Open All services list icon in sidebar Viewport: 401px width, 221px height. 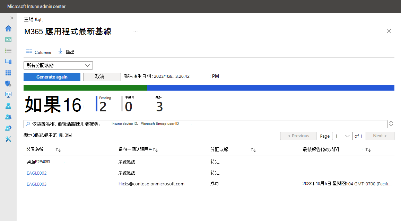pos(8,50)
